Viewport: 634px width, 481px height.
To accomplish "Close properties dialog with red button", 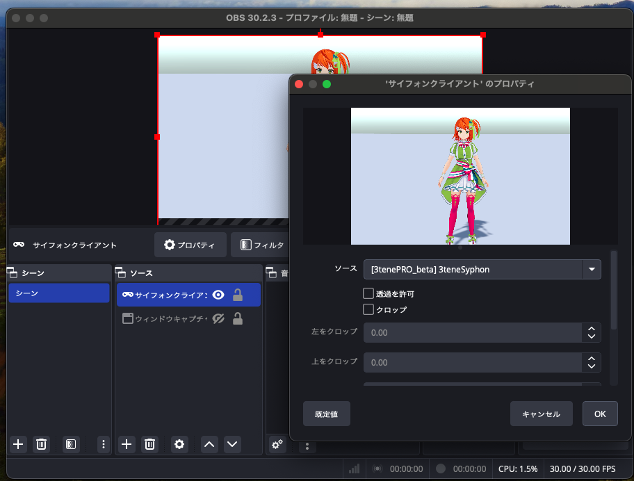I will click(x=299, y=84).
